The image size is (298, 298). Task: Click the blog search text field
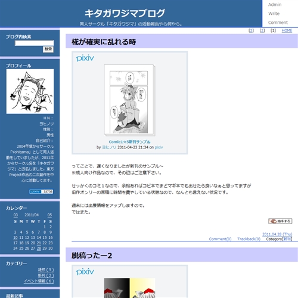coord(34,43)
